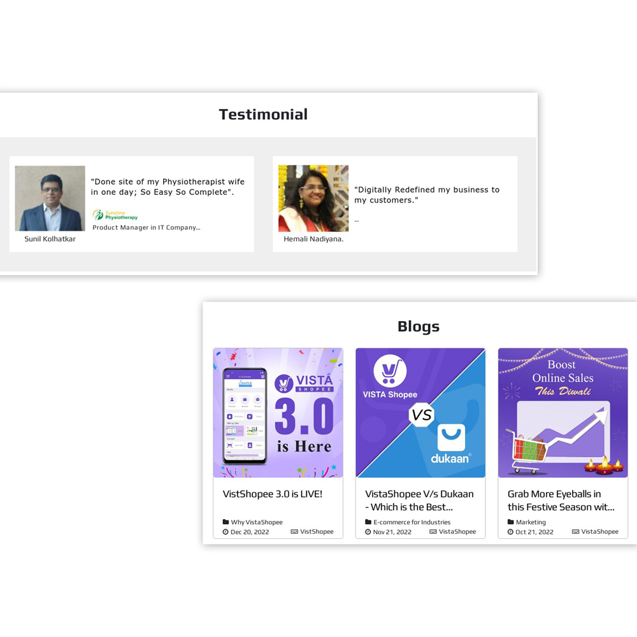Open the Boost Online Sales Diwali image
Screen dimensions: 637x637
coord(562,412)
